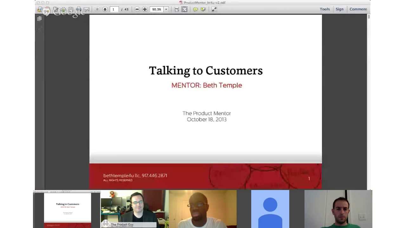Image resolution: width=406 pixels, height=228 pixels.
Task: Switch to read mode with expand icon
Action: tap(214, 9)
